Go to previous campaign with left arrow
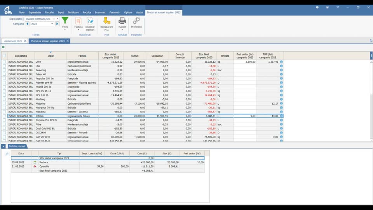 (x=27, y=24)
